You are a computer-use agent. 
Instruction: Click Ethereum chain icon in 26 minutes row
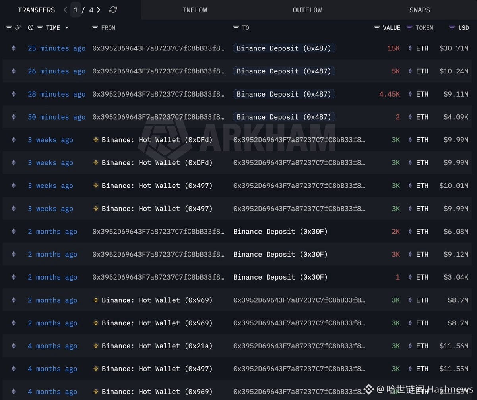pyautogui.click(x=14, y=71)
